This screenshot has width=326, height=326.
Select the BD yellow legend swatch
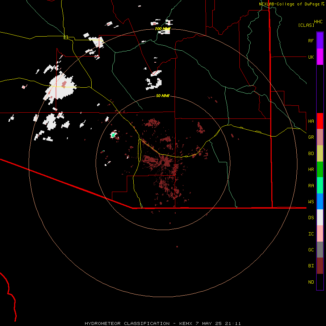coord(320,154)
